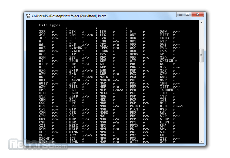Click the 'RIFF' file type entry
230x158 pixels.
(164, 35)
